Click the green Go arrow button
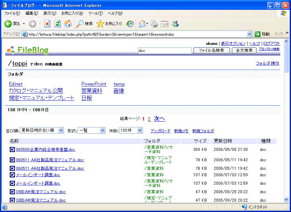 (x=258, y=34)
